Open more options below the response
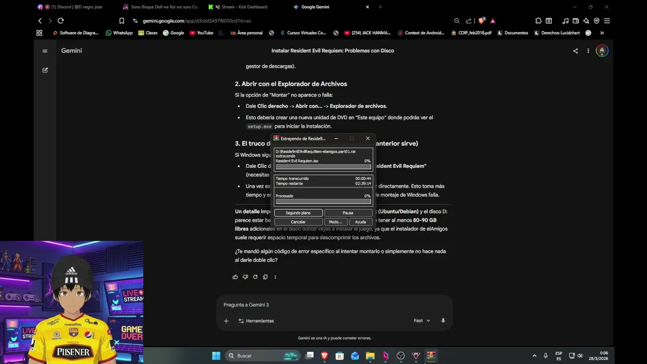 275,277
